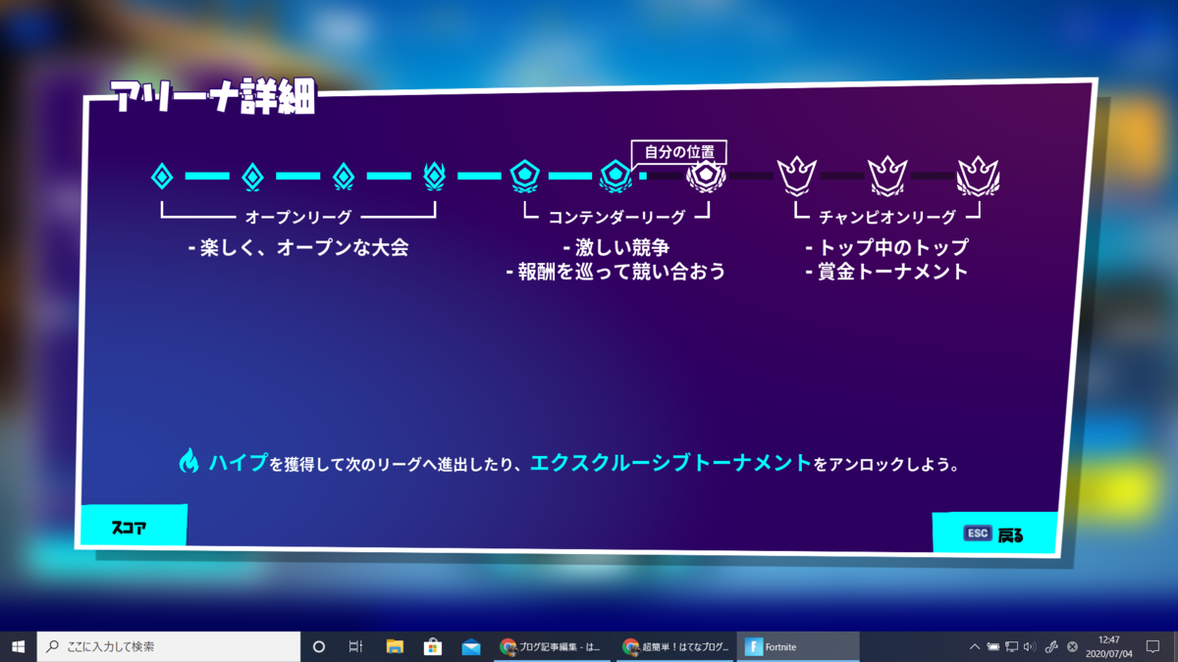This screenshot has height=662, width=1178.
Task: Open the notification center icon
Action: [1153, 646]
